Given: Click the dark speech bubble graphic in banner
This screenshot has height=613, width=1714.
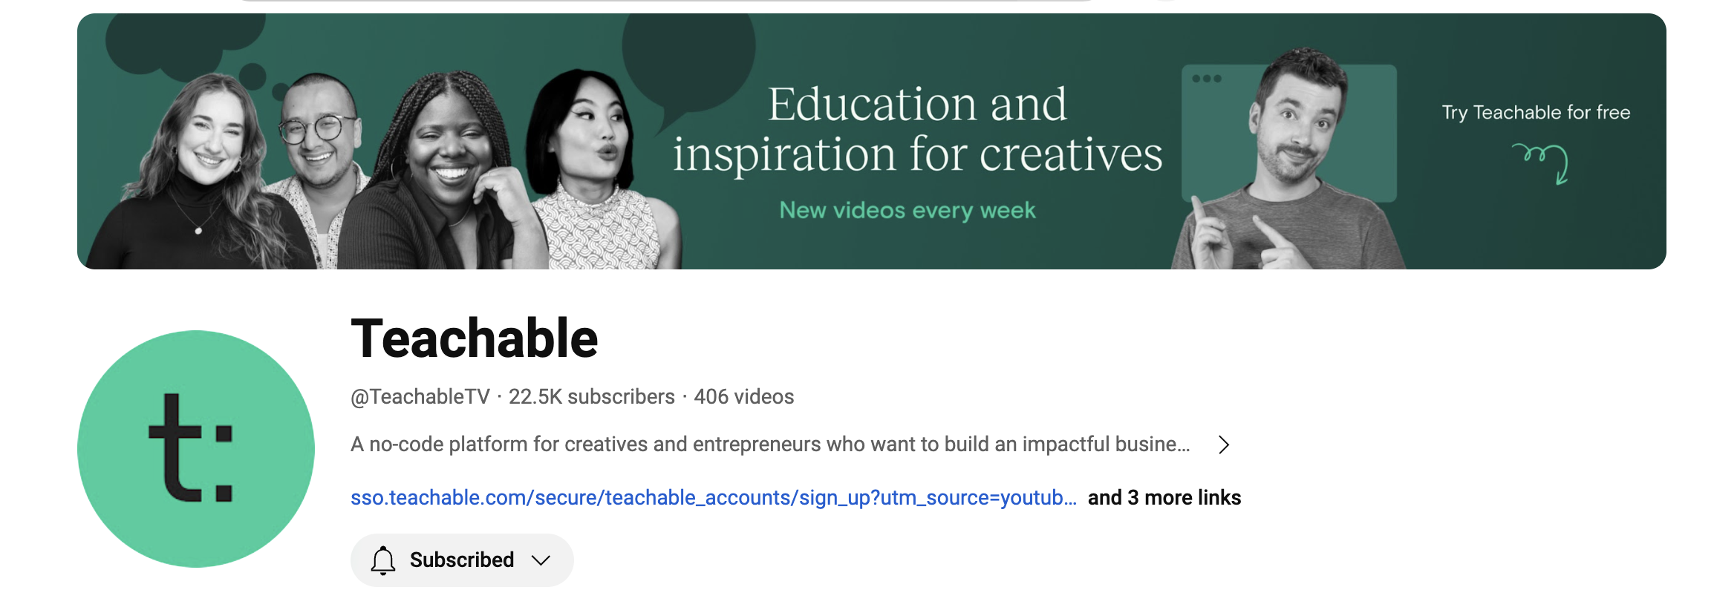Looking at the screenshot, I should [688, 68].
